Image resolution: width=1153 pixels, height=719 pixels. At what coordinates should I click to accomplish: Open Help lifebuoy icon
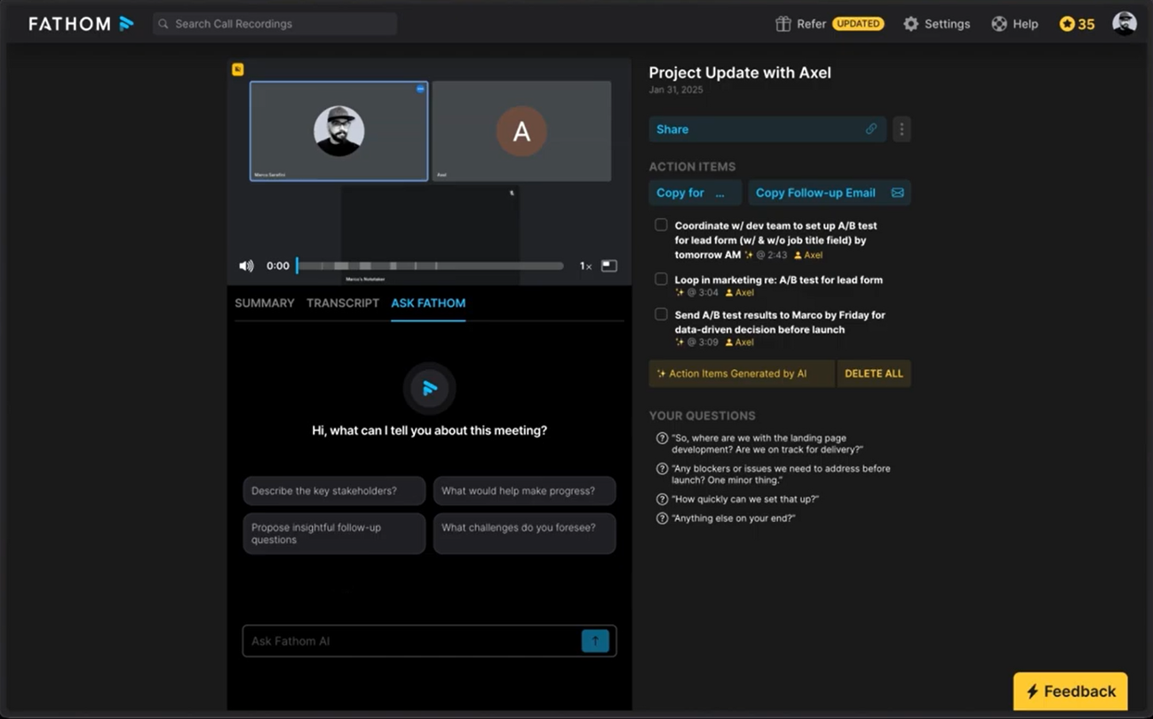[x=999, y=24]
